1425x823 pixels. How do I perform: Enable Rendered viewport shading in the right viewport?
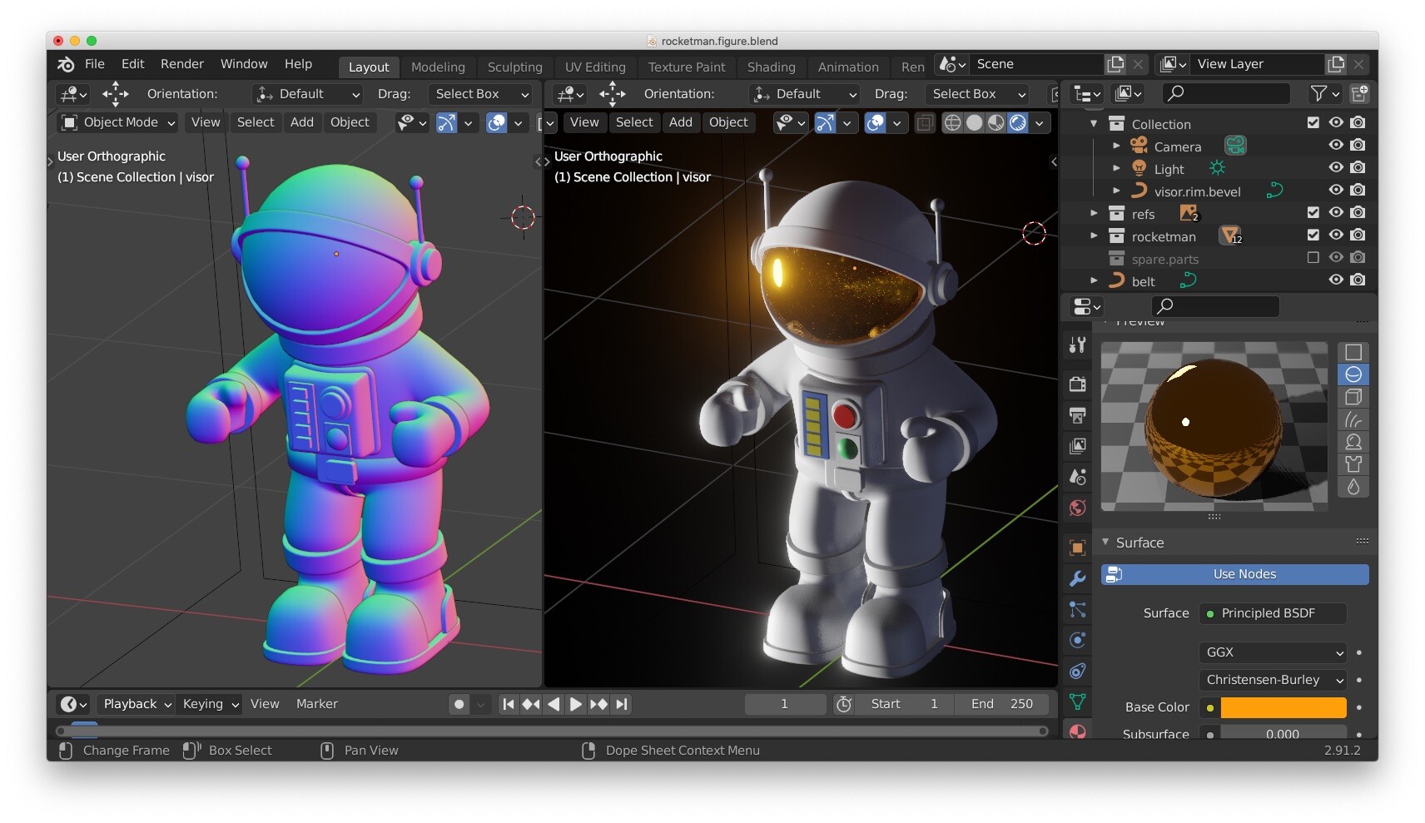click(1017, 122)
